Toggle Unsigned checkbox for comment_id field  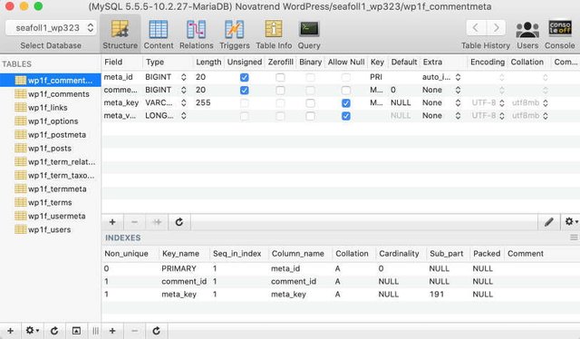point(244,91)
